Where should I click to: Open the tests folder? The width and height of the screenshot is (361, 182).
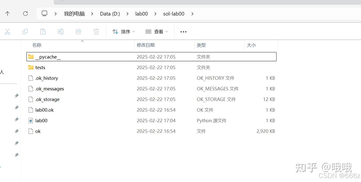point(40,67)
